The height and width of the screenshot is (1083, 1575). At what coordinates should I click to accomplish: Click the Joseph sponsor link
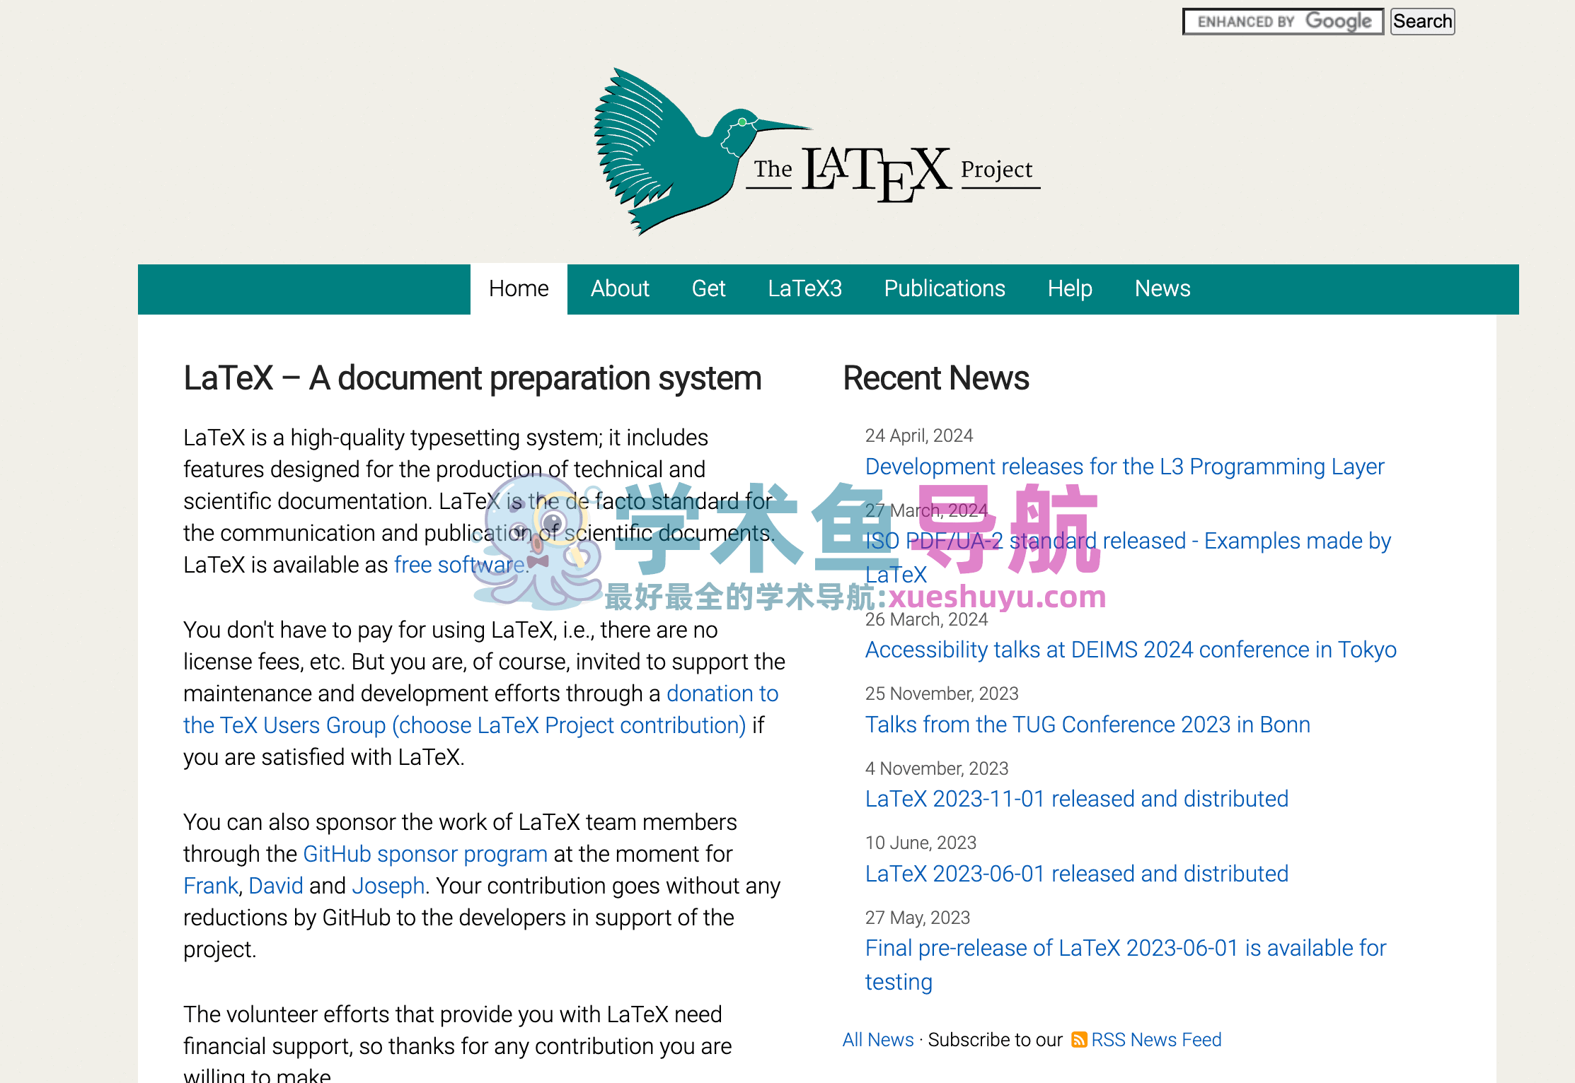tap(388, 886)
